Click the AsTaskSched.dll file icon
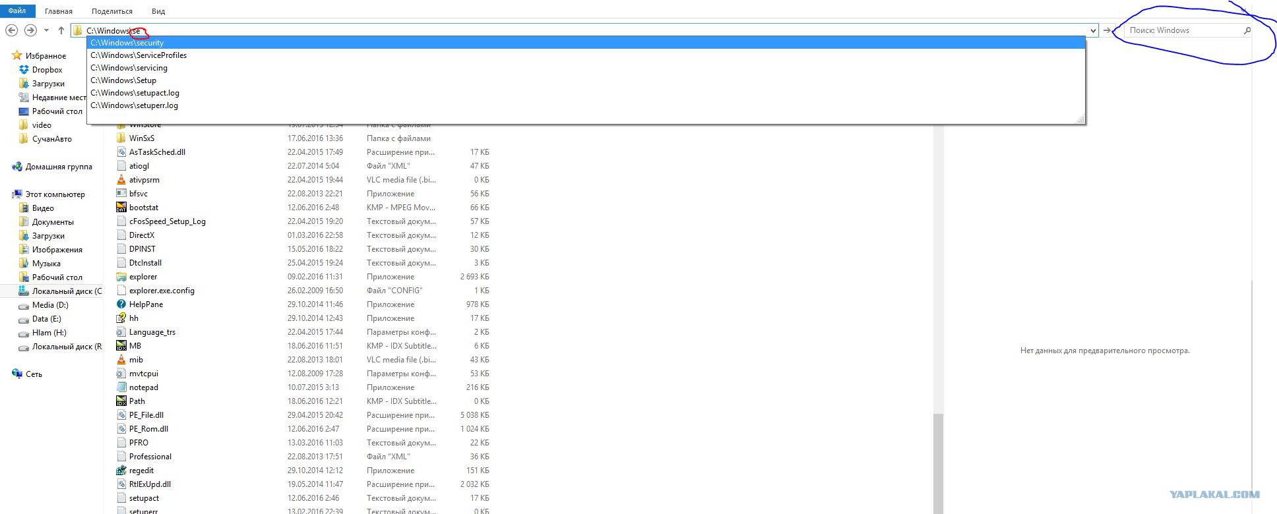The image size is (1277, 514). 121,152
